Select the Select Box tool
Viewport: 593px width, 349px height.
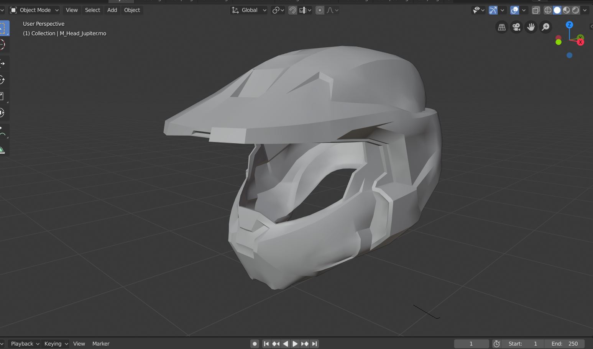(3, 28)
